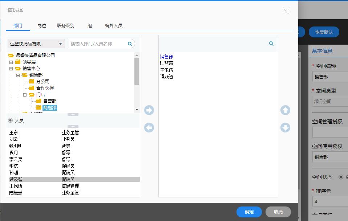Image resolution: width=348 pixels, height=221 pixels.
Task: Select 王东 in the personnel list
Action: pyautogui.click(x=14, y=133)
